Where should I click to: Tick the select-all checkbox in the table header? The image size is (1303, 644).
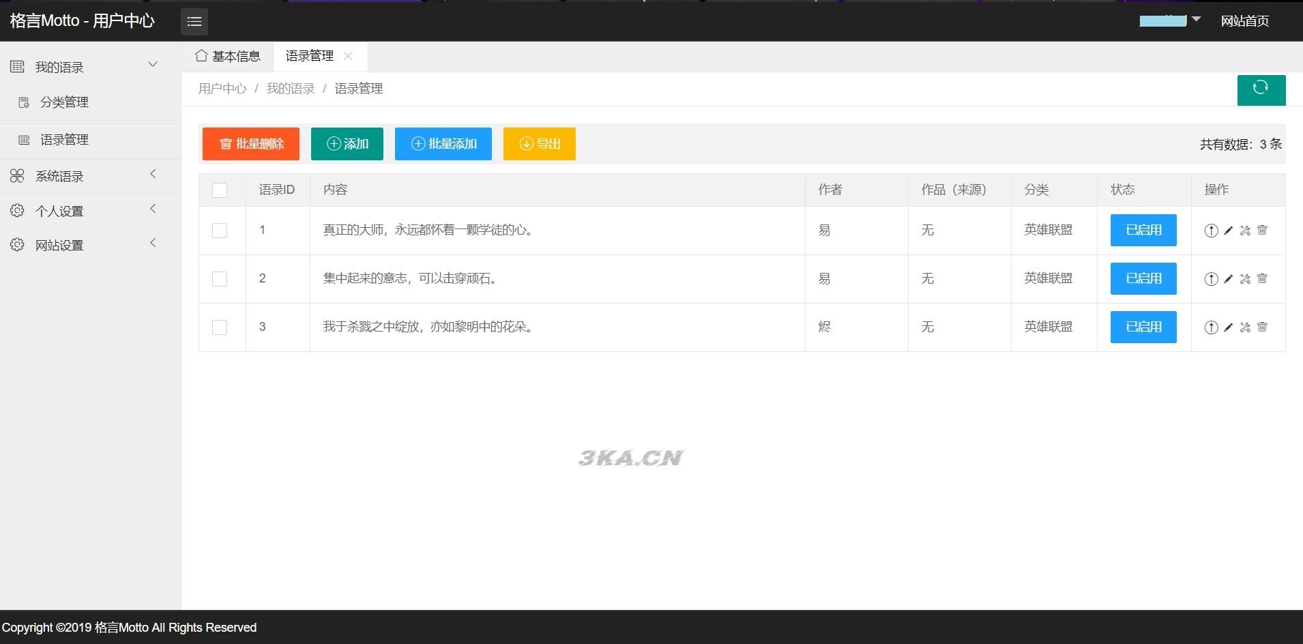219,190
